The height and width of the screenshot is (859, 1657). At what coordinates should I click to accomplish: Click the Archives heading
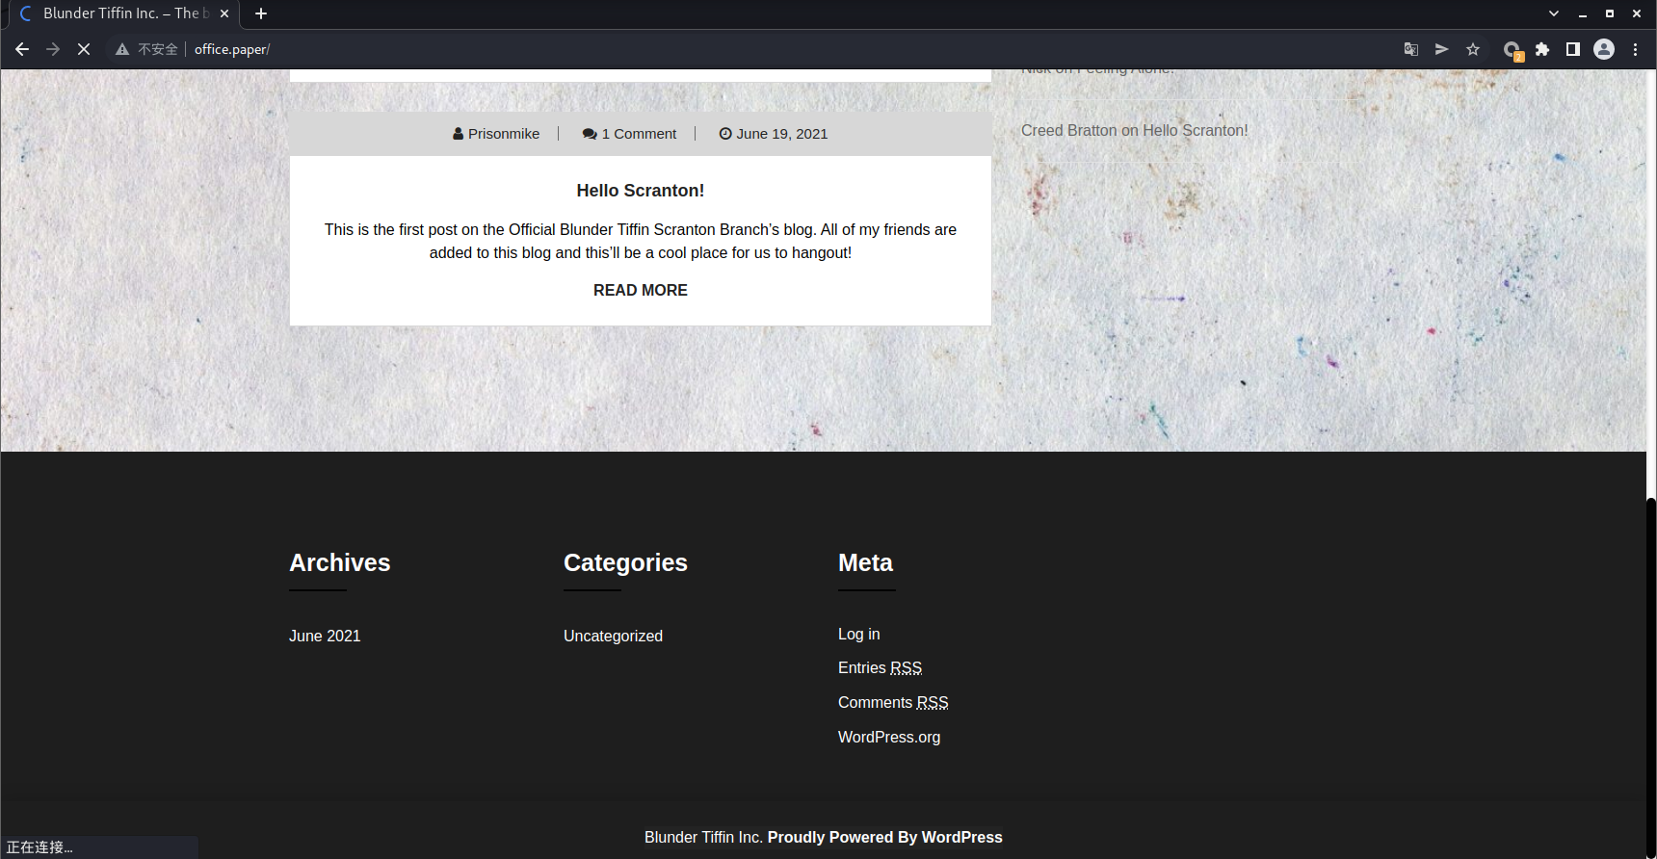pos(339,563)
